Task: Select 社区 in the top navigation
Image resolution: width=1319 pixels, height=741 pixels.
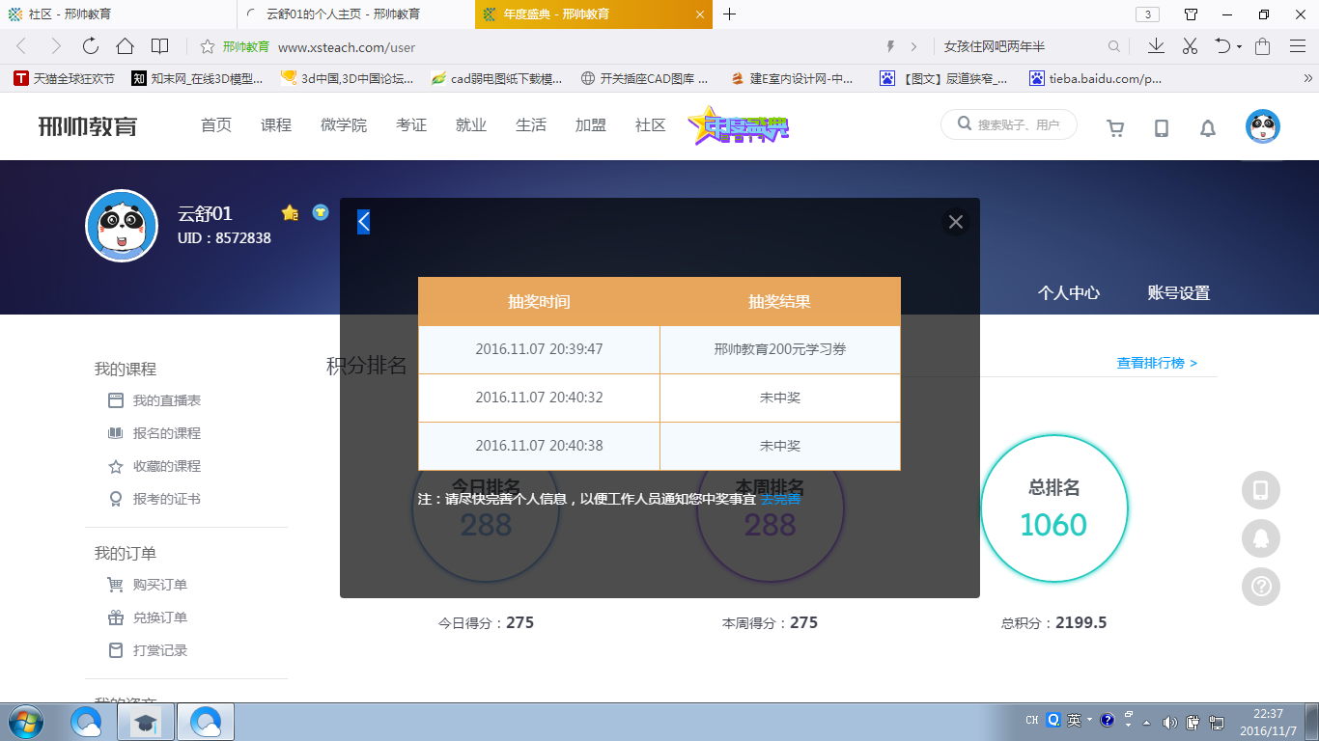Action: (649, 124)
